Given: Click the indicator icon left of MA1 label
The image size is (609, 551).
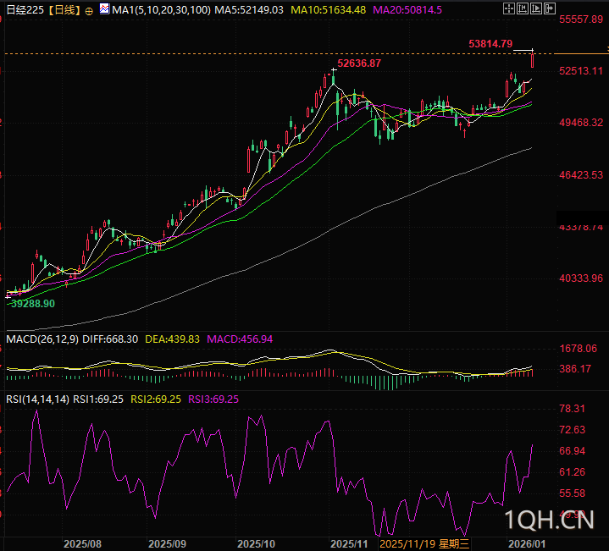Looking at the screenshot, I should click(x=103, y=9).
